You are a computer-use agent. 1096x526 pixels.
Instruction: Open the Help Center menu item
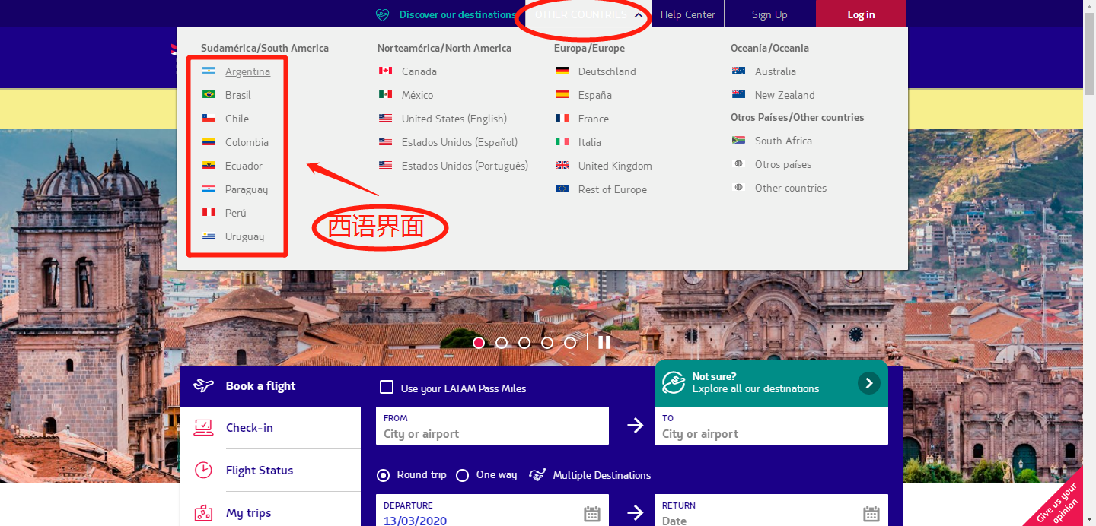click(x=687, y=14)
